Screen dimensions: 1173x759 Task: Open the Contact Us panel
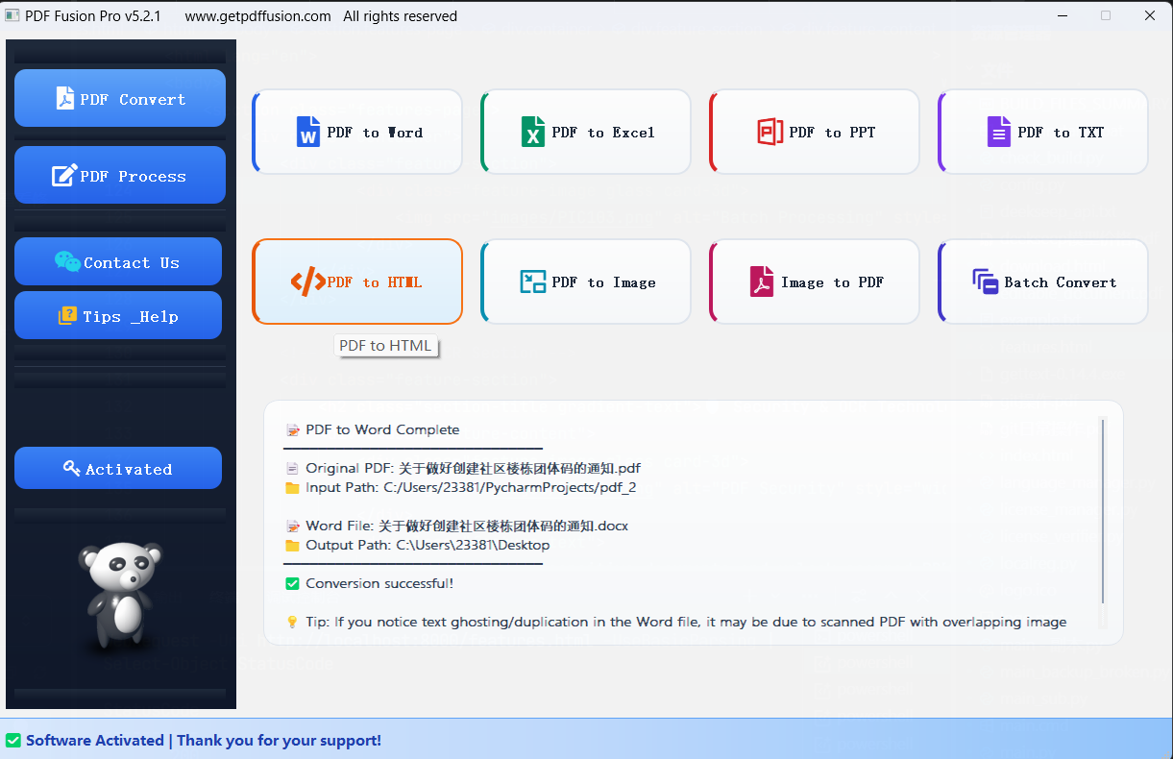(117, 261)
